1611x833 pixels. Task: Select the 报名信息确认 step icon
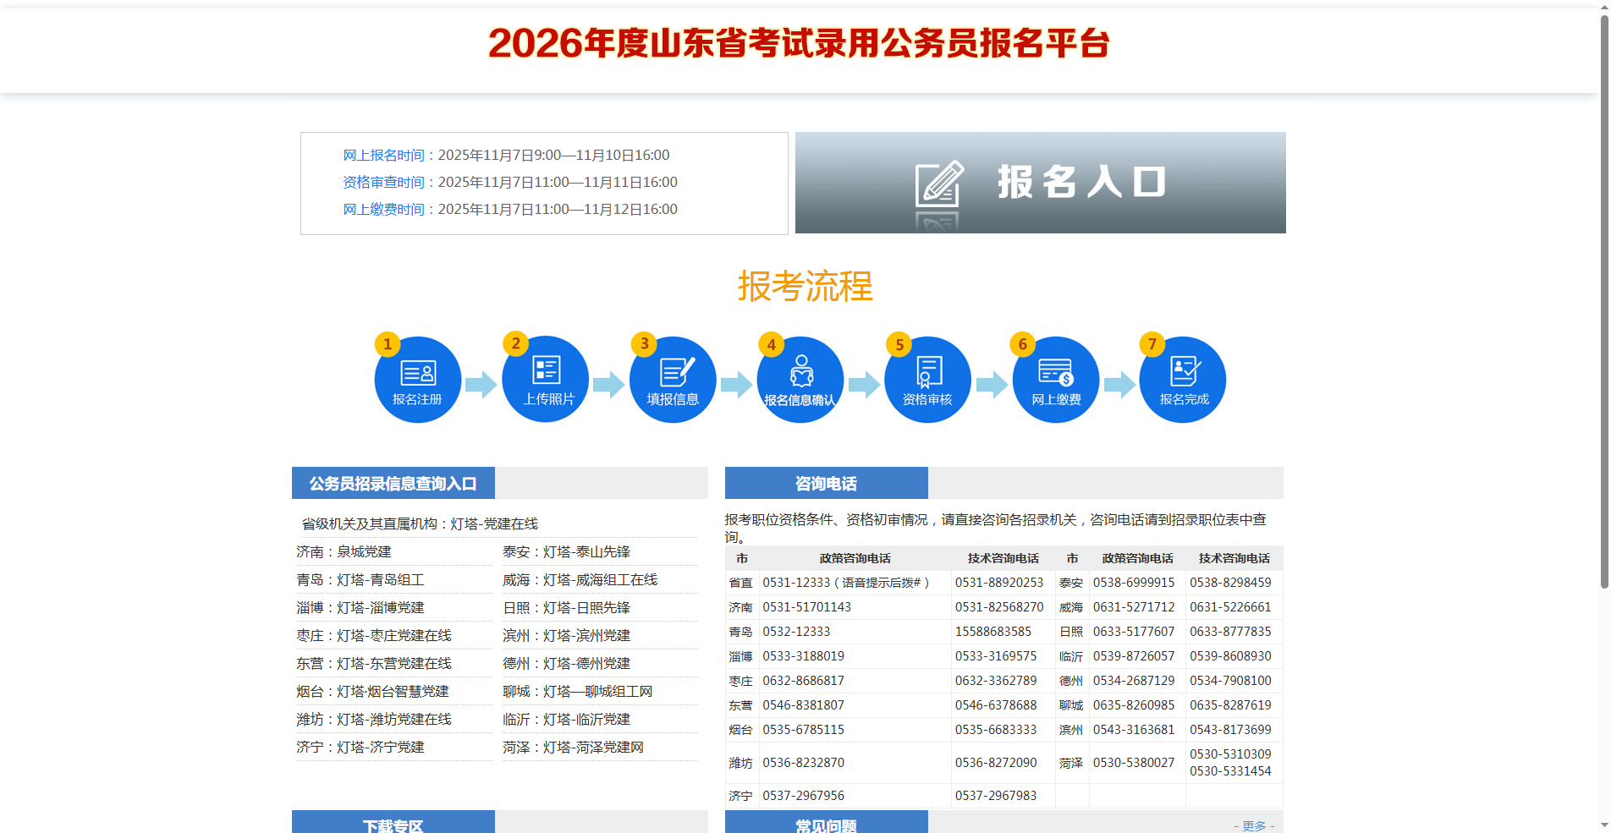[800, 379]
